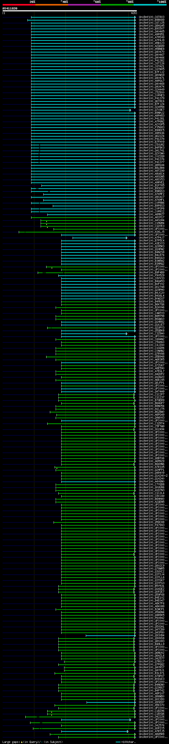Open the UniRef100_A7PE49 hit label
The image size is (169, 744).
coord(152,37)
